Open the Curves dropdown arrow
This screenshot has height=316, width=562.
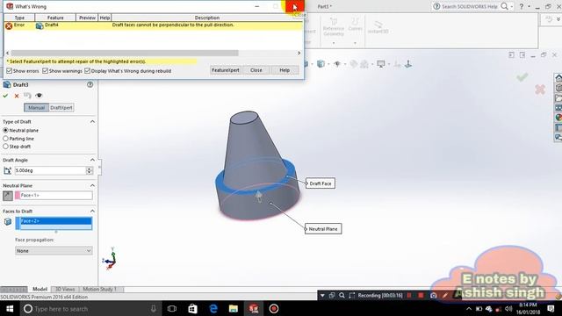point(355,43)
